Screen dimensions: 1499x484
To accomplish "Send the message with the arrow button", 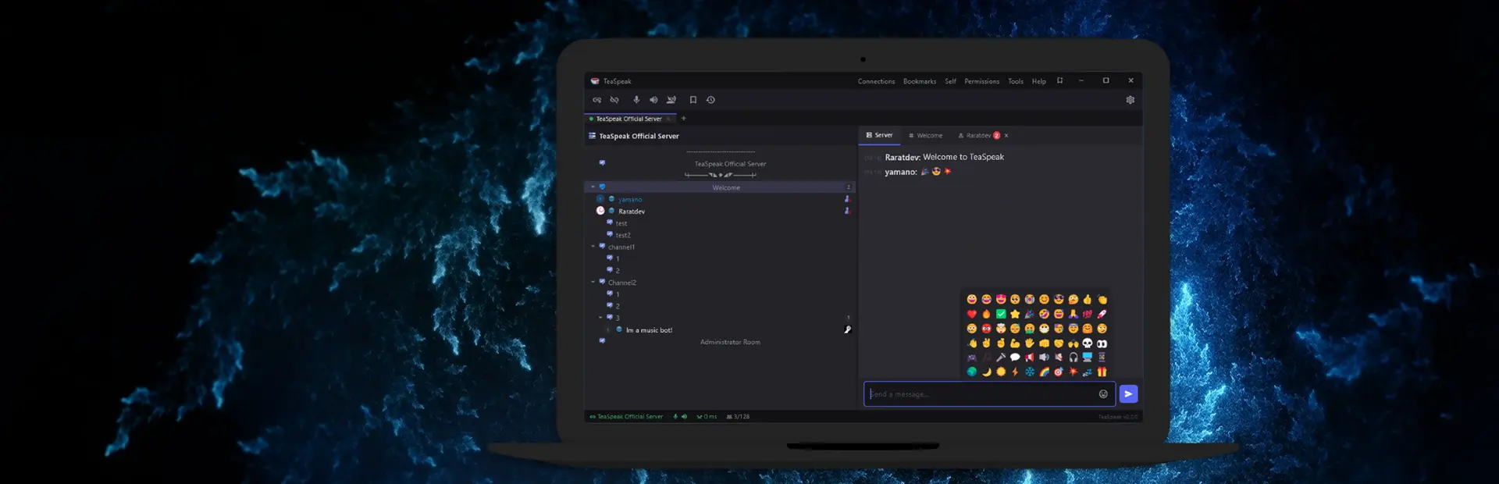I will pos(1128,394).
